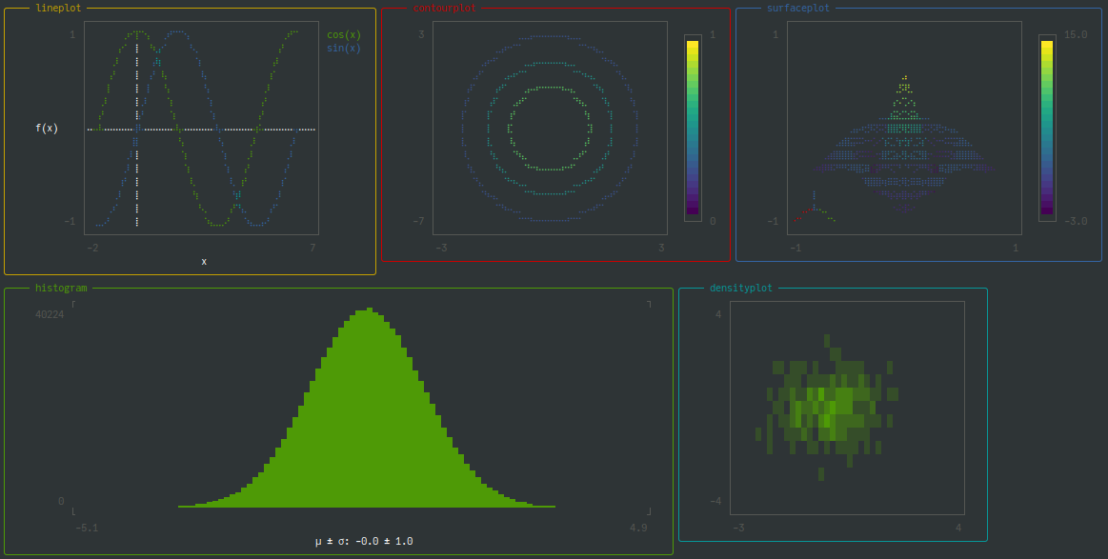Click the densityplot panel title

coord(741,288)
